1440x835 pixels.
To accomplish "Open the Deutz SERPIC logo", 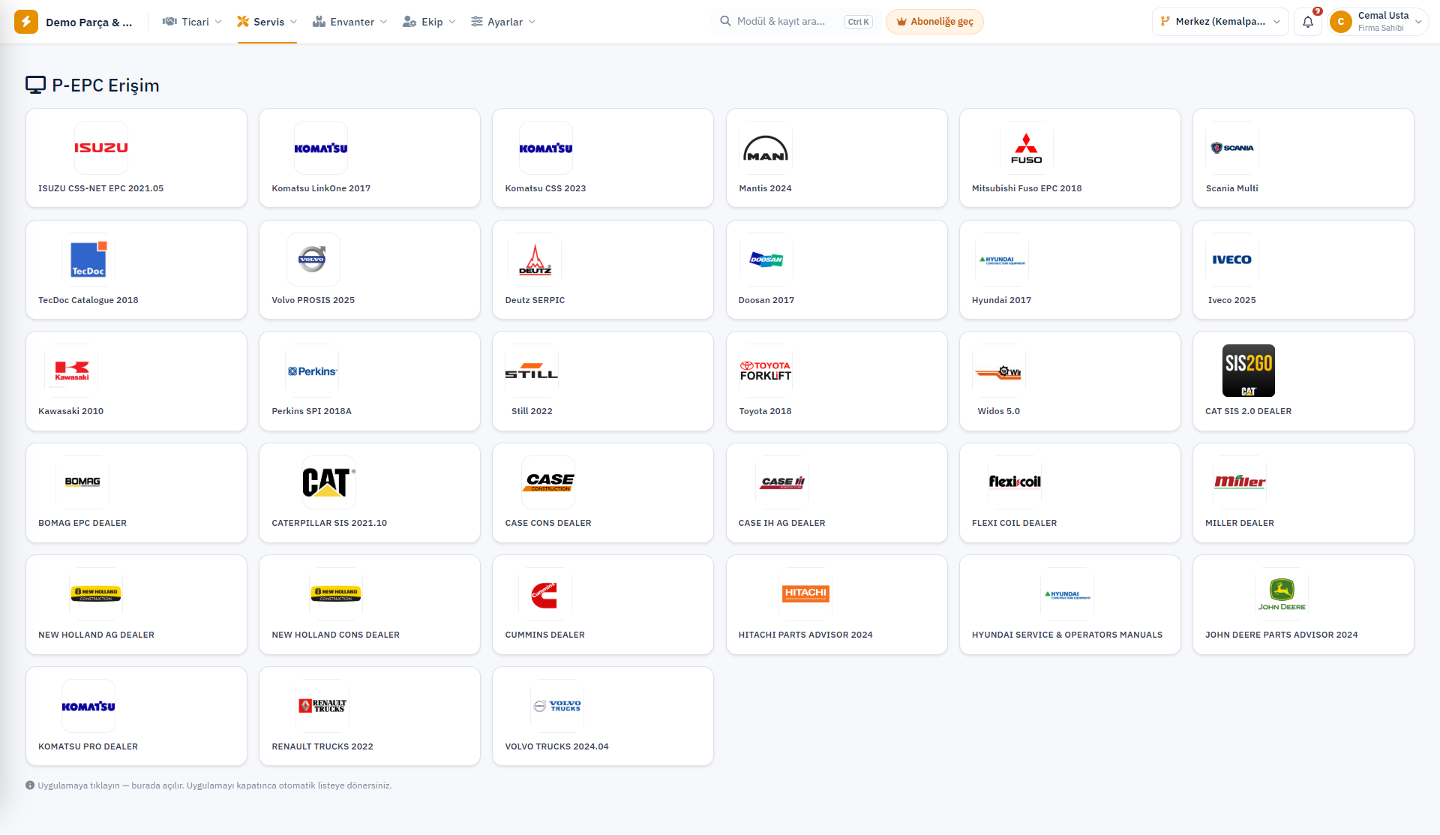I will pyautogui.click(x=535, y=260).
